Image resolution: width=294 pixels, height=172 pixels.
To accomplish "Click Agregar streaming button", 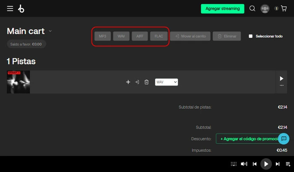I will (223, 9).
